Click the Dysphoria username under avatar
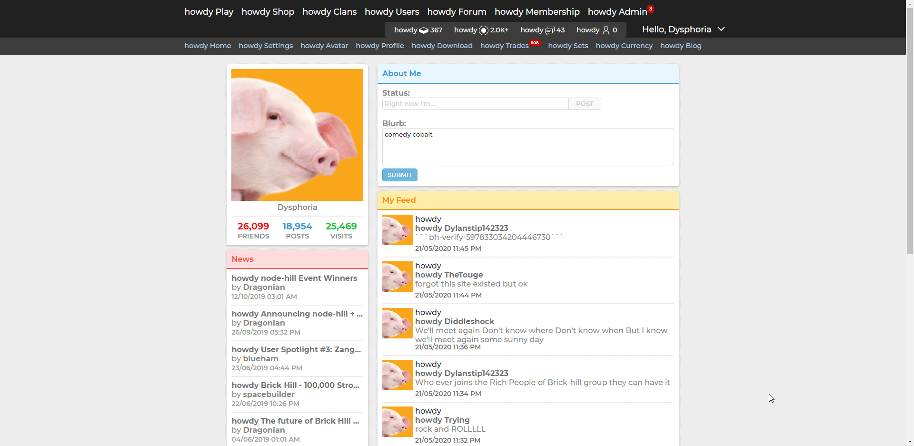Image resolution: width=914 pixels, height=446 pixels. click(x=297, y=207)
